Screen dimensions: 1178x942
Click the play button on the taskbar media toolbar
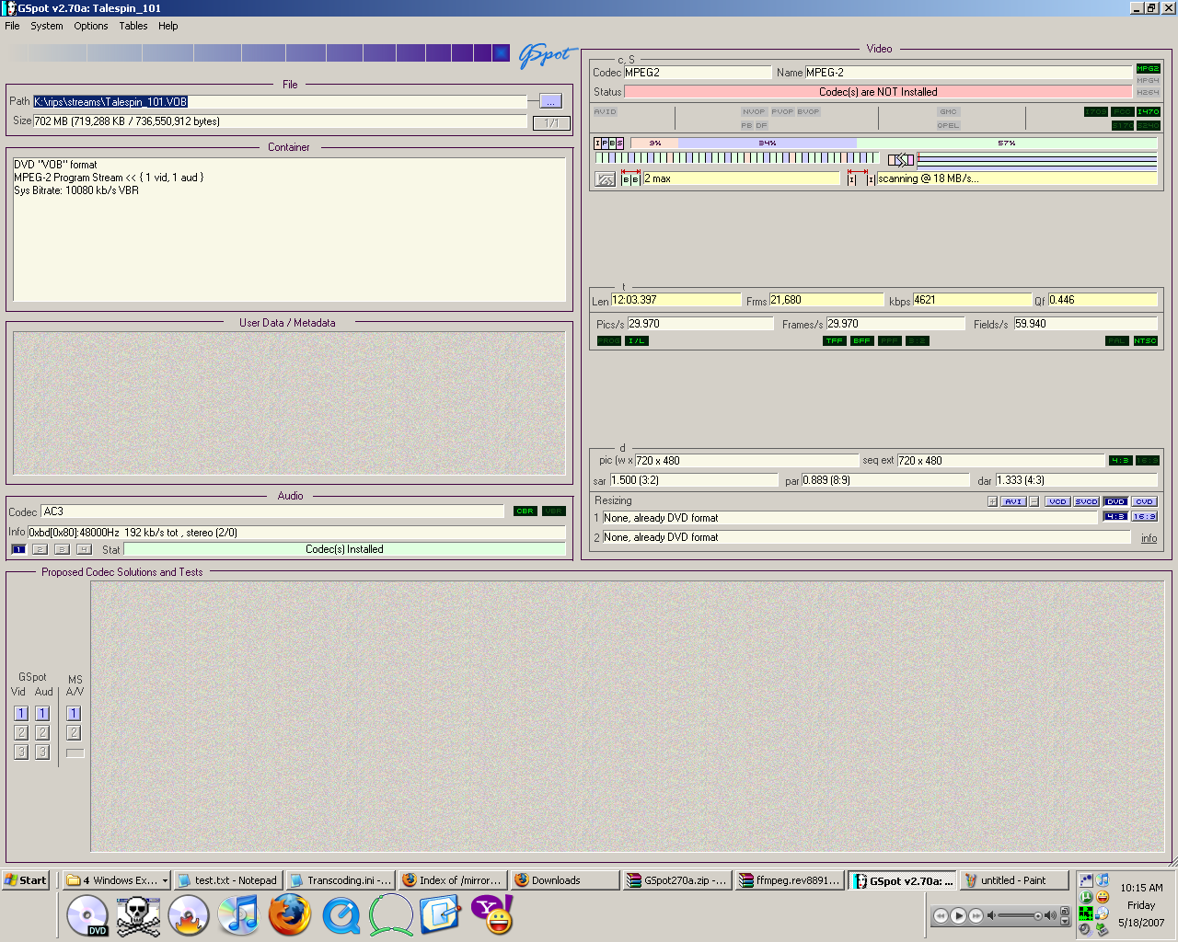(958, 915)
